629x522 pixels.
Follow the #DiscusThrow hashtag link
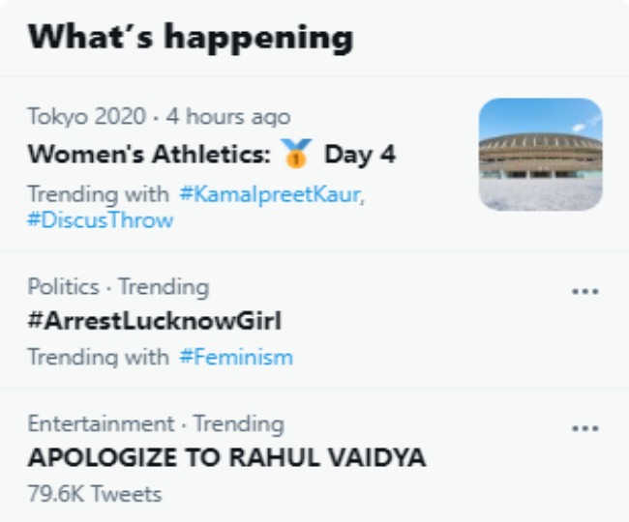(101, 220)
